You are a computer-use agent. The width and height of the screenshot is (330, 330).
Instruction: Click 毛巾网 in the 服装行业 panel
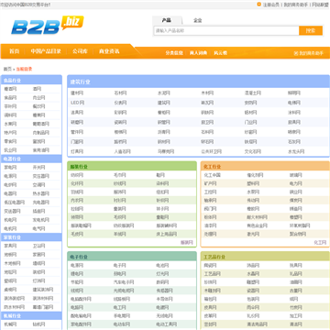(x=119, y=175)
